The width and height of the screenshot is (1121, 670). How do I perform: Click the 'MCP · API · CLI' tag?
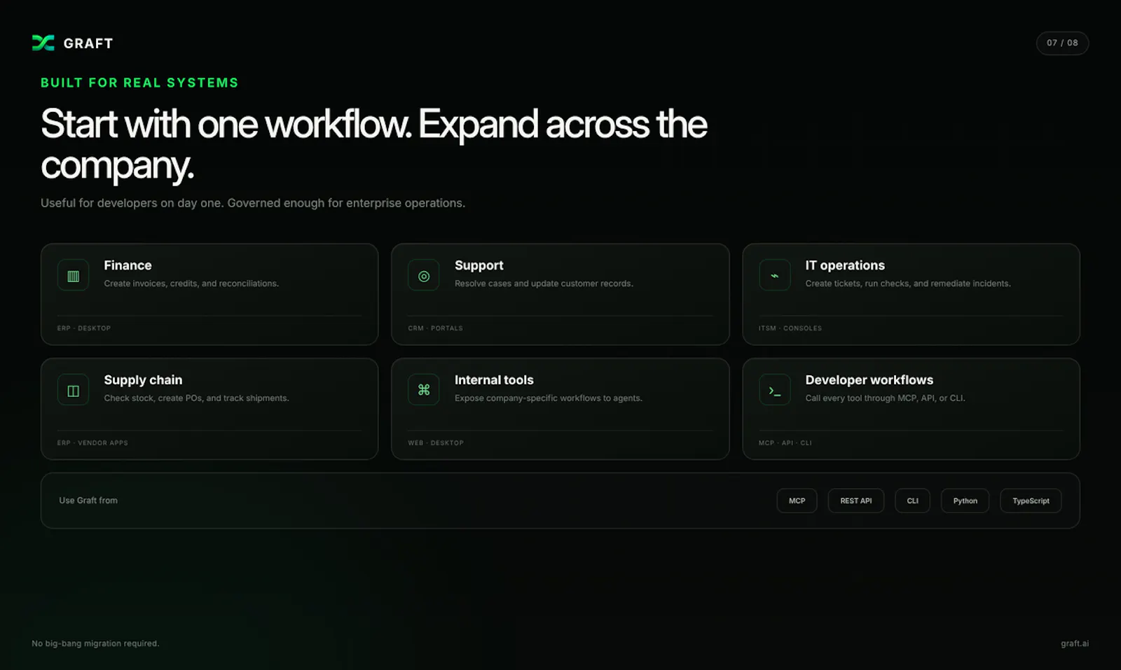785,443
